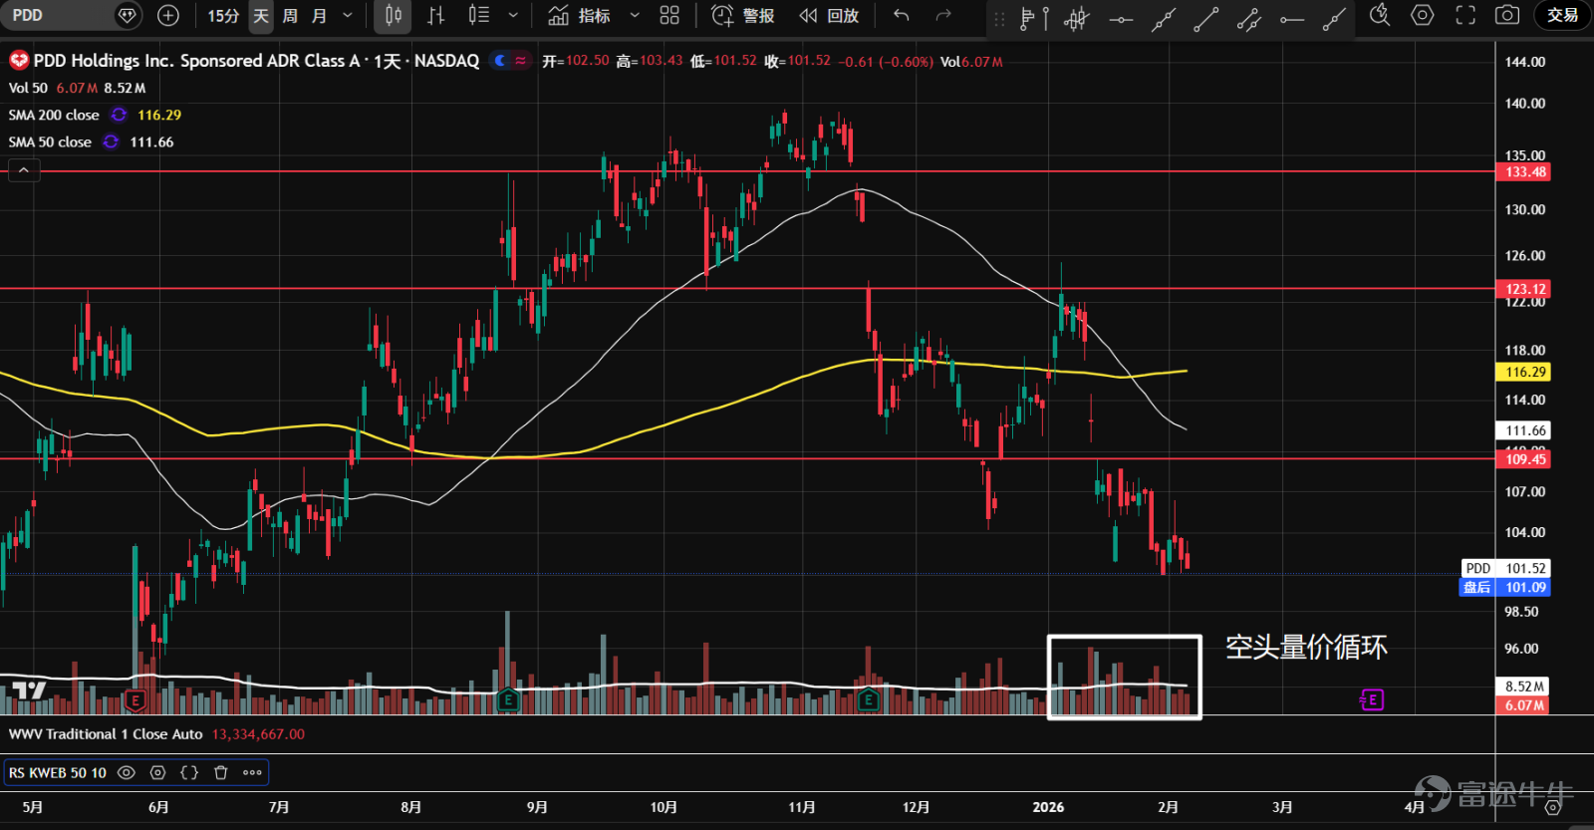The image size is (1594, 830).
Task: Select the 空头量价循环 text annotation
Action: [x=1306, y=648]
